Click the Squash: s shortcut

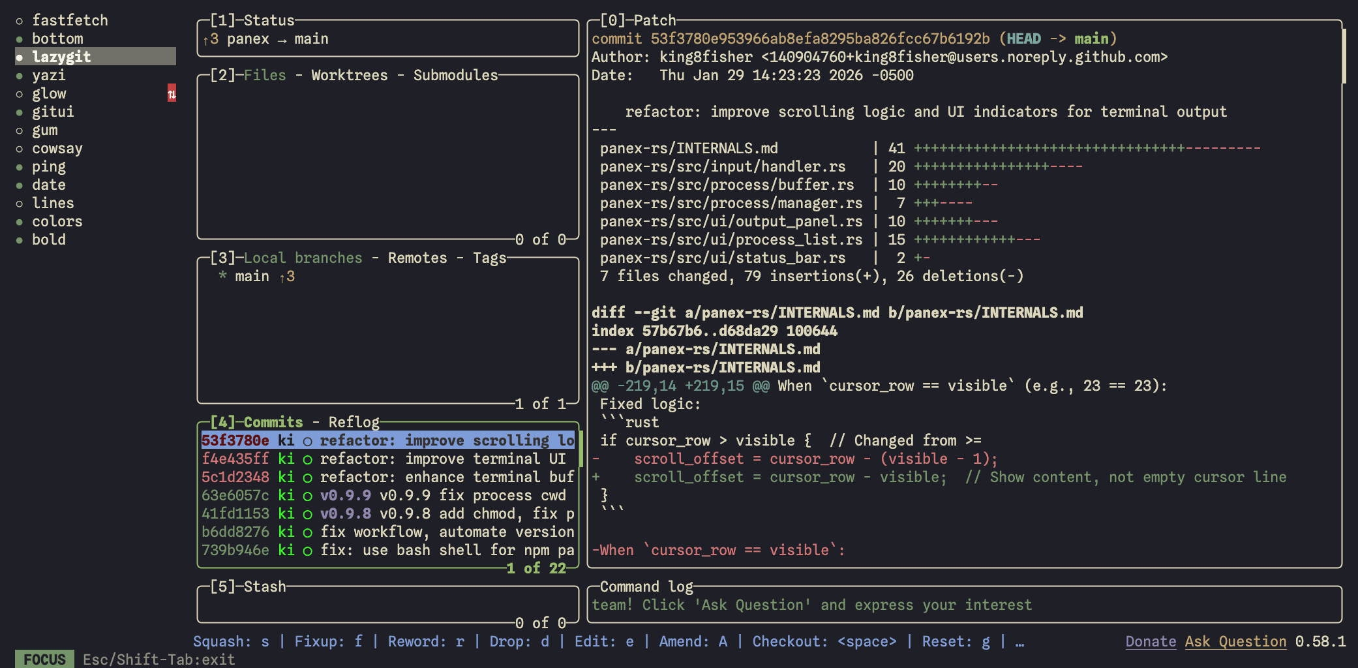[x=231, y=642]
